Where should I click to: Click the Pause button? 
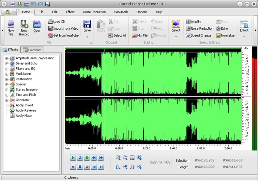80,167
